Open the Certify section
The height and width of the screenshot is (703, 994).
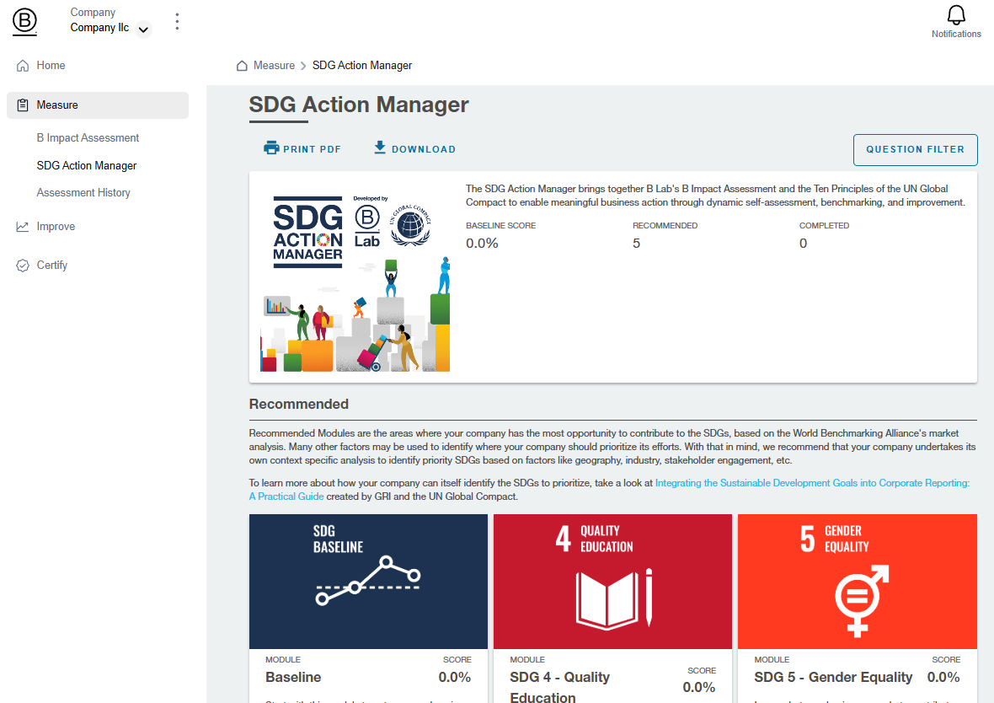(52, 266)
